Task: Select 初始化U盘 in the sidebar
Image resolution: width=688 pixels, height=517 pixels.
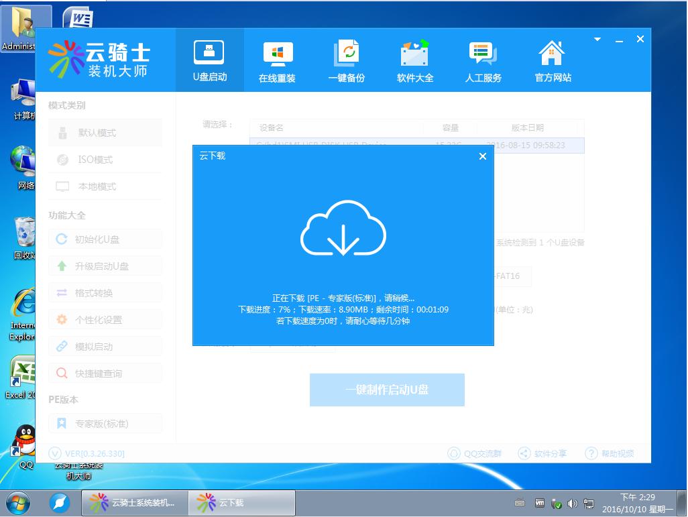Action: click(105, 239)
